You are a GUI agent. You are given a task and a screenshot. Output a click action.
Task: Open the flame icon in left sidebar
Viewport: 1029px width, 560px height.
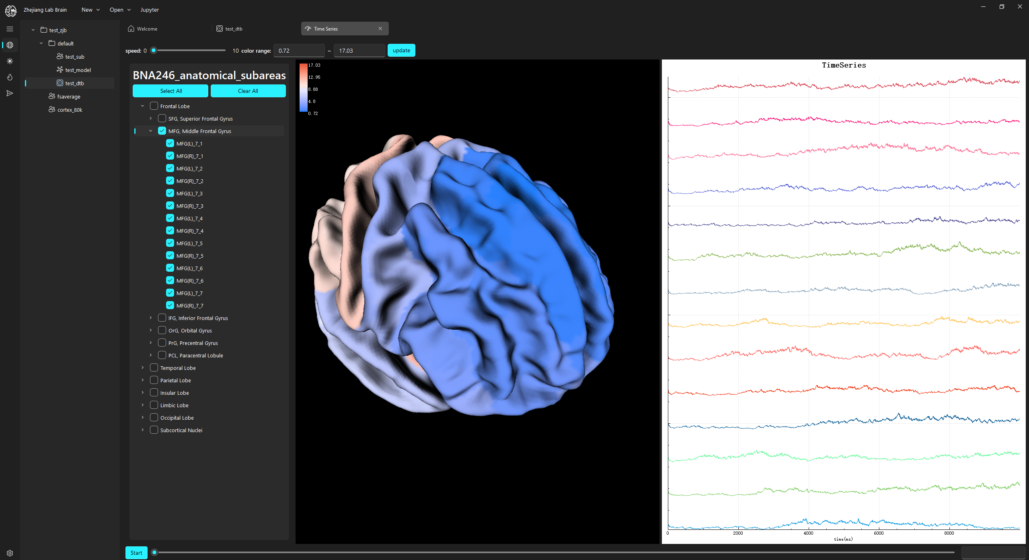point(10,77)
